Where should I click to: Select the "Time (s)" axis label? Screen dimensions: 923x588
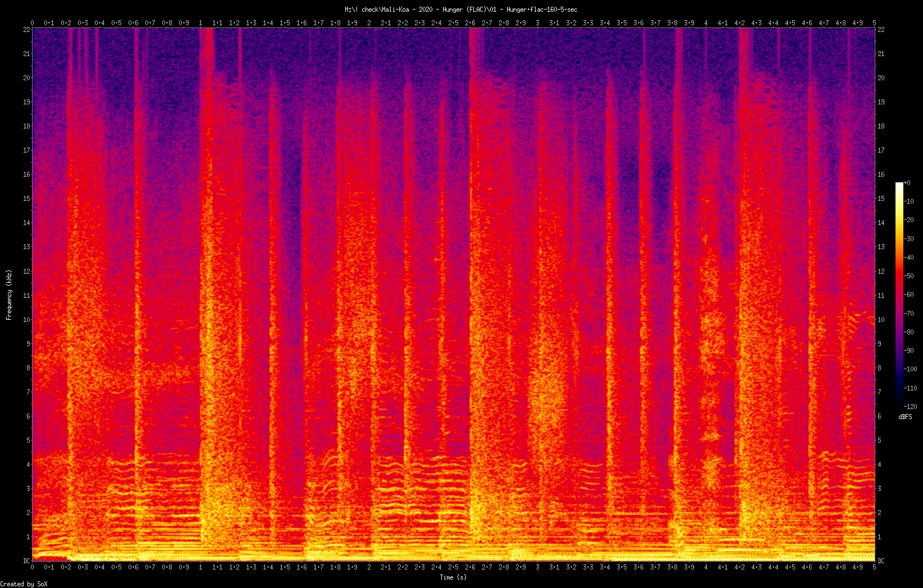(x=453, y=577)
